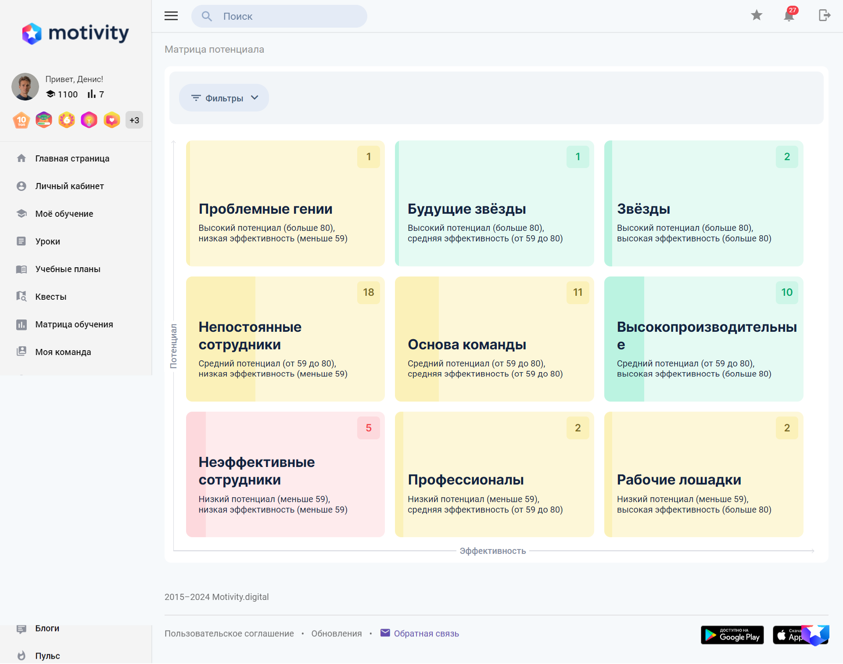Click Обратная связь link

[x=426, y=633]
